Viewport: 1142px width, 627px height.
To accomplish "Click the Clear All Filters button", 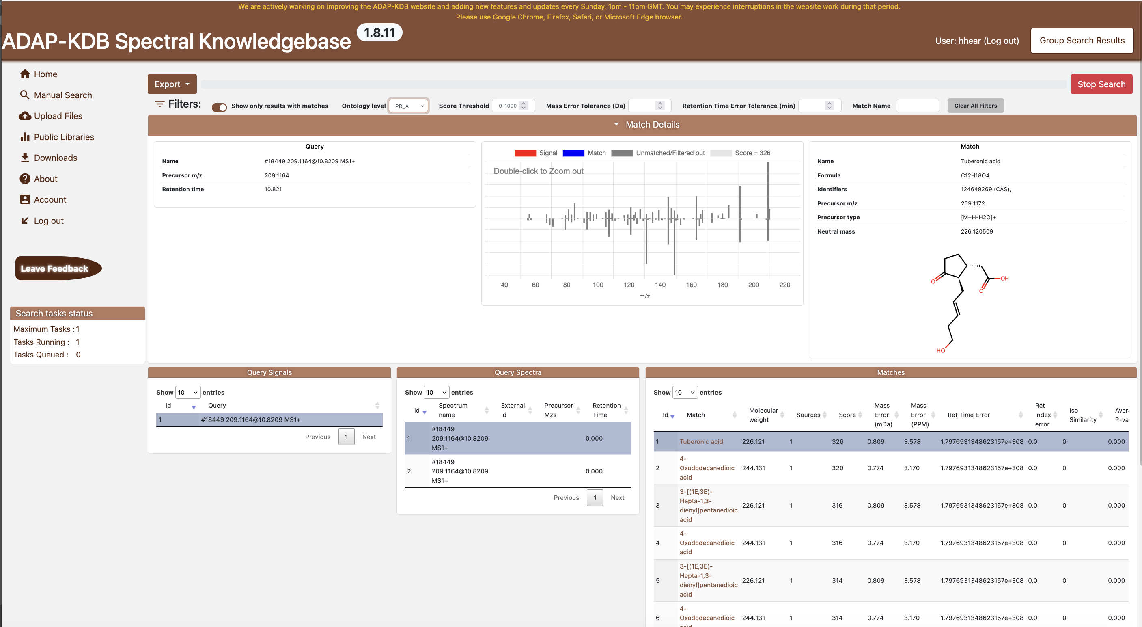I will [x=975, y=106].
